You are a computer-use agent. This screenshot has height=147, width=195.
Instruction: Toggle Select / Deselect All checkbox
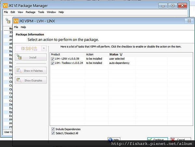pos(53,133)
